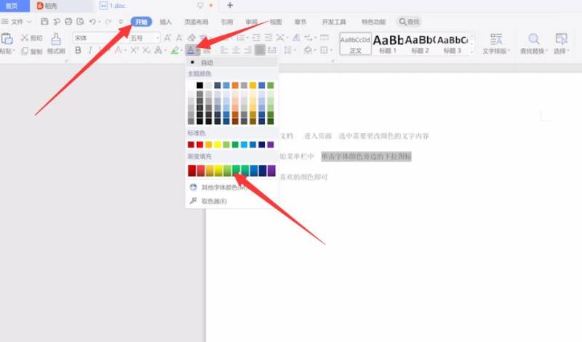Open the quick access toolbar customize arrow
The height and width of the screenshot is (342, 582).
coord(120,22)
